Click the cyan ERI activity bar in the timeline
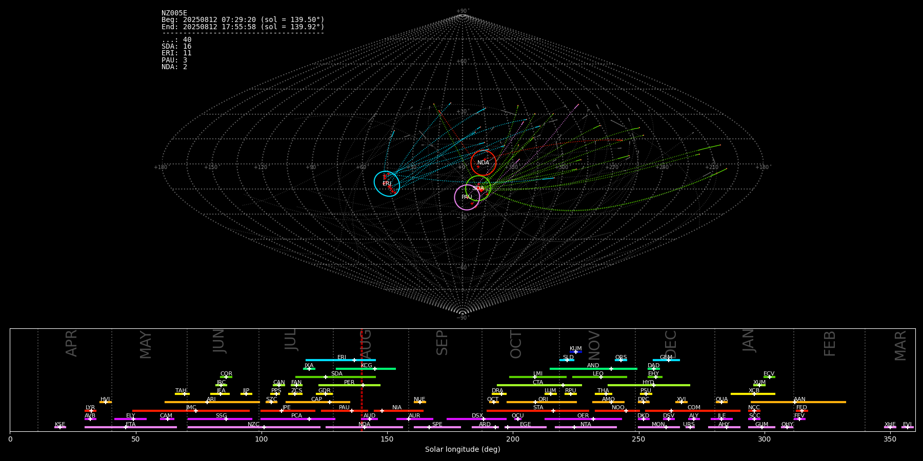The width and height of the screenshot is (923, 461). pos(340,360)
